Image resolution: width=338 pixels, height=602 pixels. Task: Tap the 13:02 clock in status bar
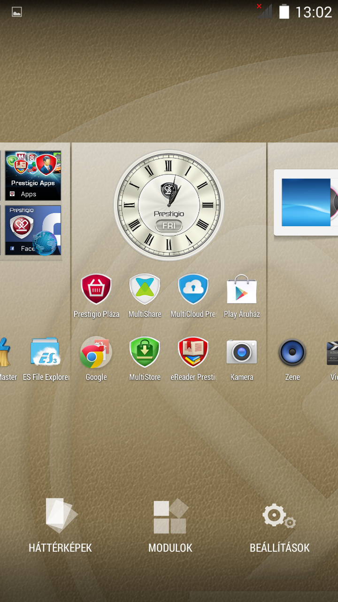pyautogui.click(x=314, y=12)
